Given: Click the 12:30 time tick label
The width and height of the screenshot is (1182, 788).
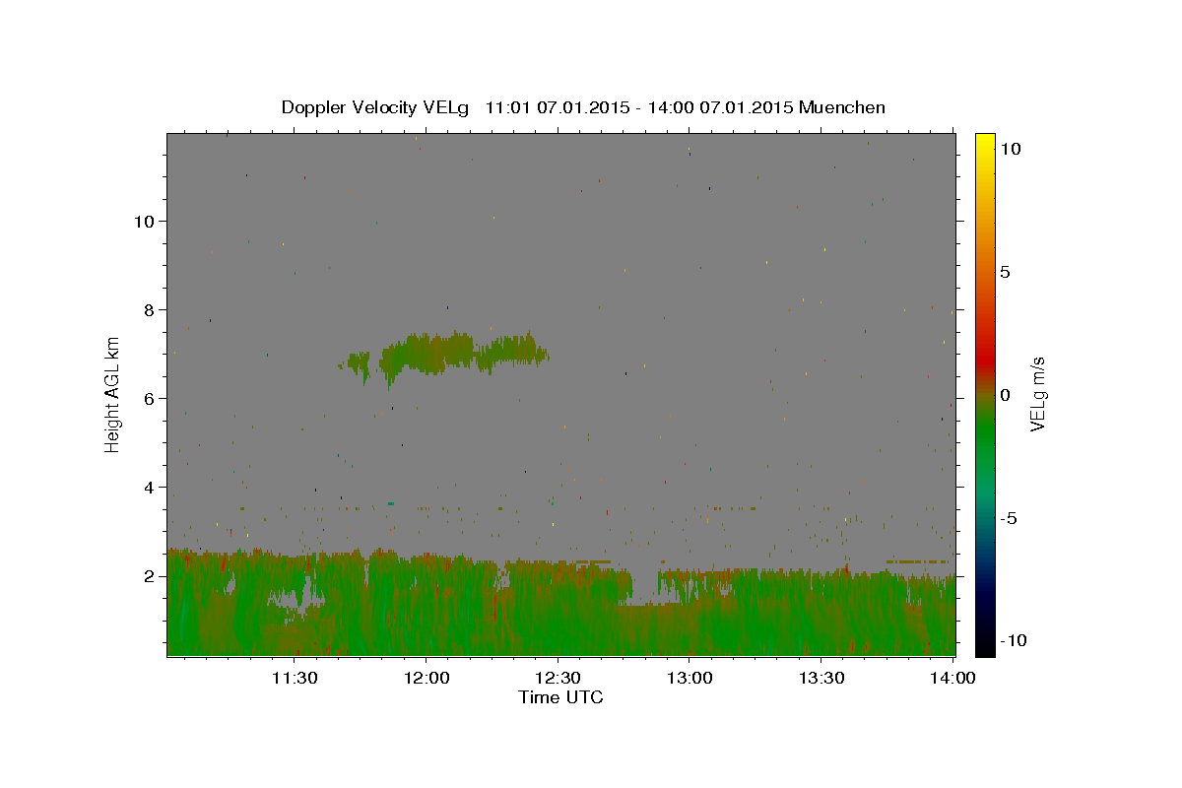Looking at the screenshot, I should point(558,678).
